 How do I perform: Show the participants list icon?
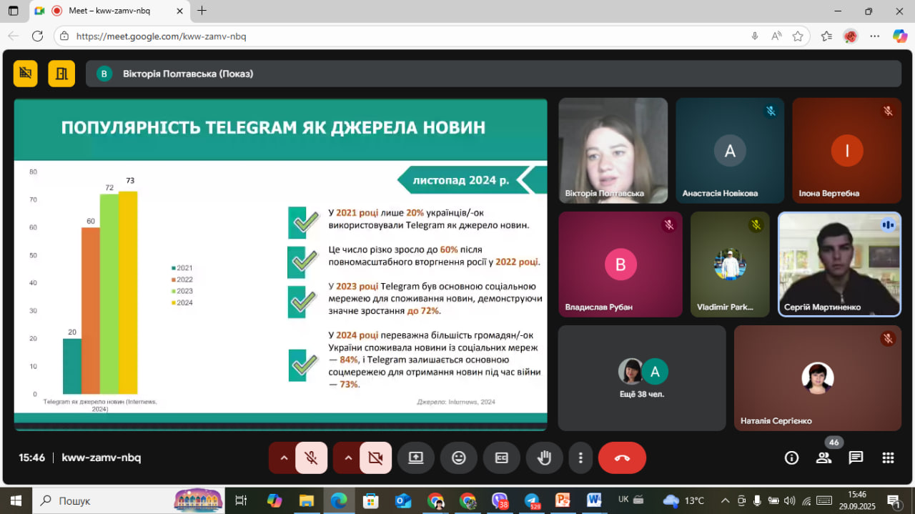coord(823,458)
